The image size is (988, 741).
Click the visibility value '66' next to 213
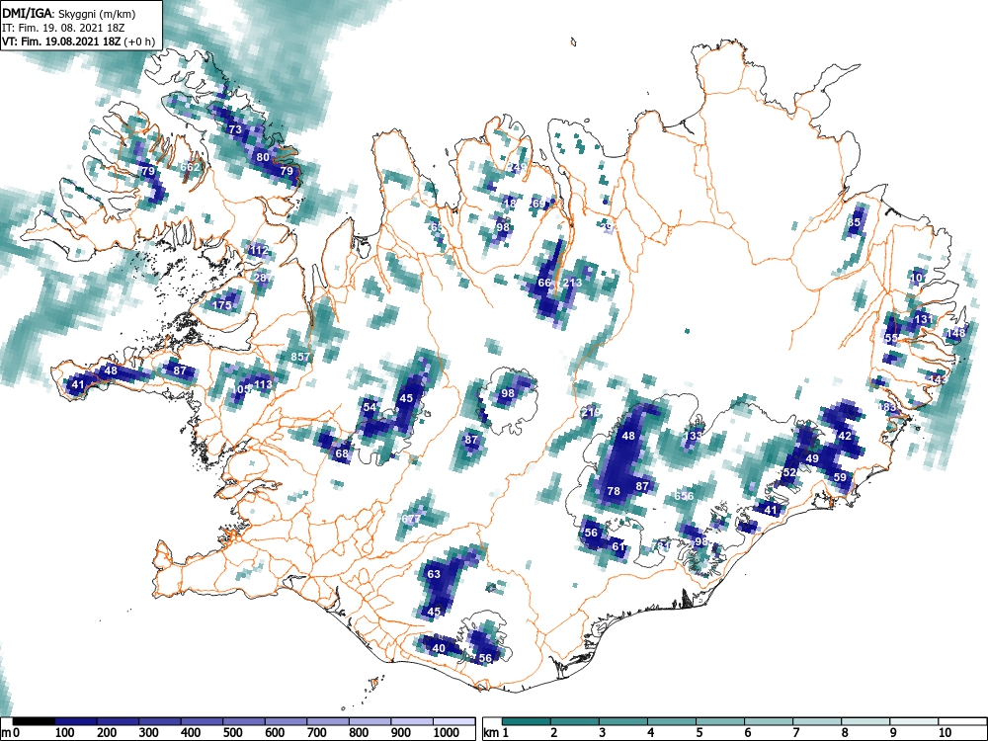544,283
